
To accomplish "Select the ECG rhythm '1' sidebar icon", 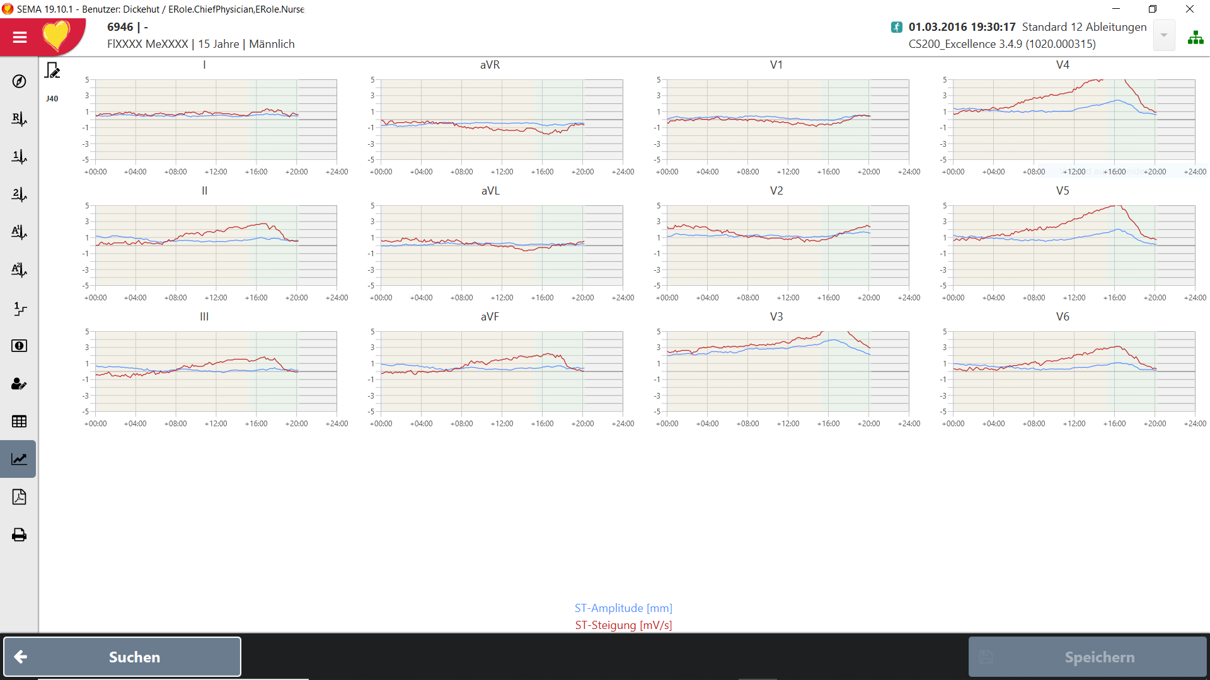I will point(19,157).
